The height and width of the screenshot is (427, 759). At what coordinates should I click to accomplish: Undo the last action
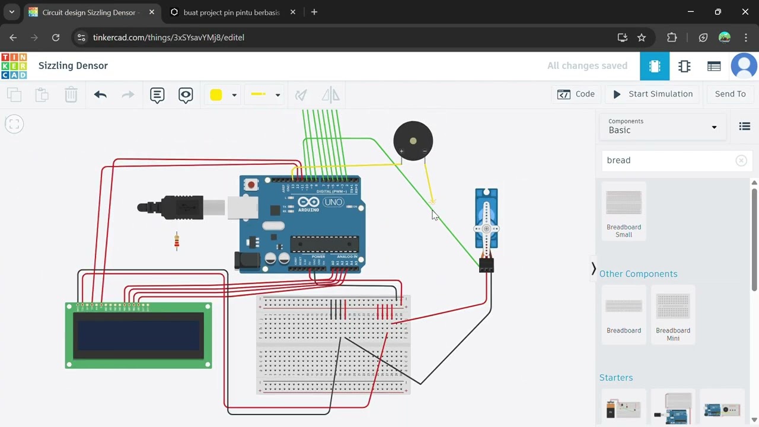point(100,94)
